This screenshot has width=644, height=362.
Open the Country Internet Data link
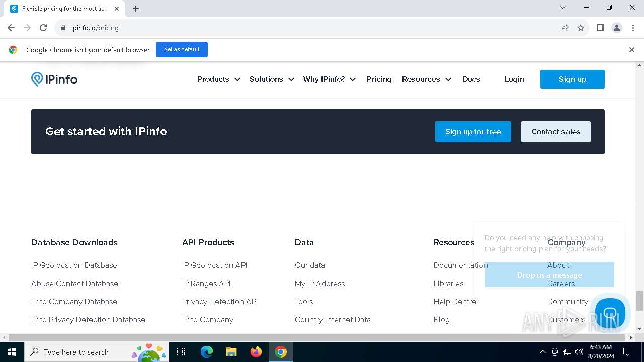[333, 320]
